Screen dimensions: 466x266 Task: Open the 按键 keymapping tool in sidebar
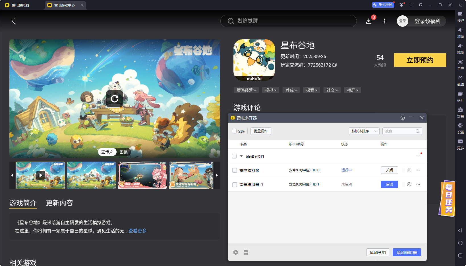[x=460, y=17]
